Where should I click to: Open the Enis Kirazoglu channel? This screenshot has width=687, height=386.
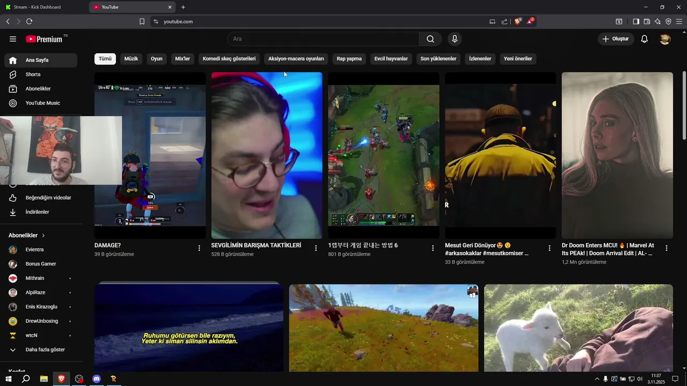pos(41,307)
